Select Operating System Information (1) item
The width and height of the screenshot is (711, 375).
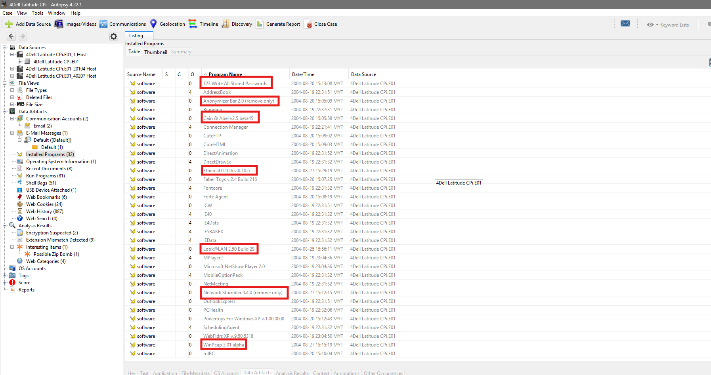pyautogui.click(x=61, y=162)
